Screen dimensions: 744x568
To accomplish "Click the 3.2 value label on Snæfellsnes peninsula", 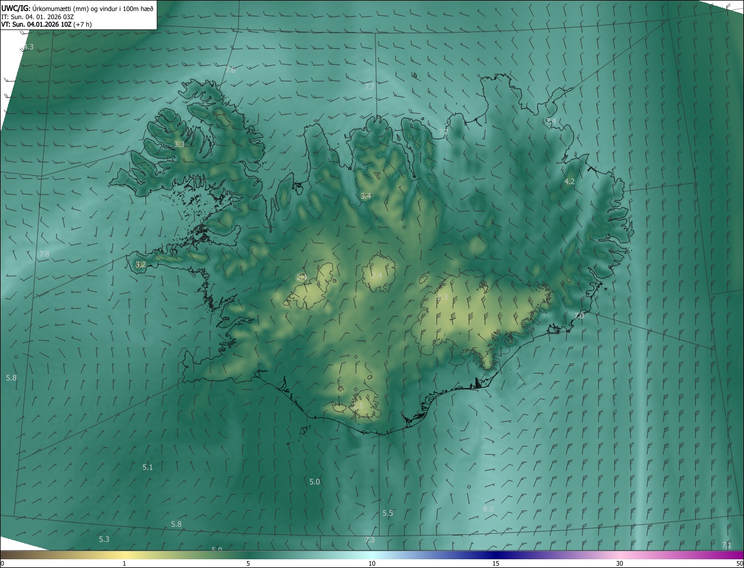I will (x=141, y=264).
